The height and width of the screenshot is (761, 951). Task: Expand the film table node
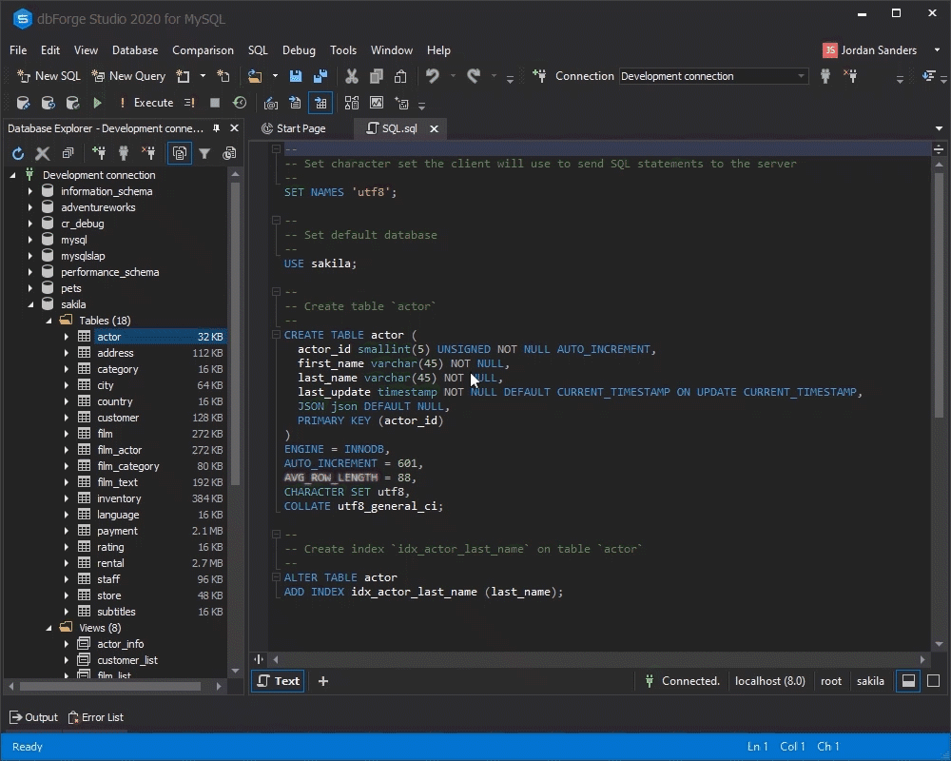click(x=67, y=434)
